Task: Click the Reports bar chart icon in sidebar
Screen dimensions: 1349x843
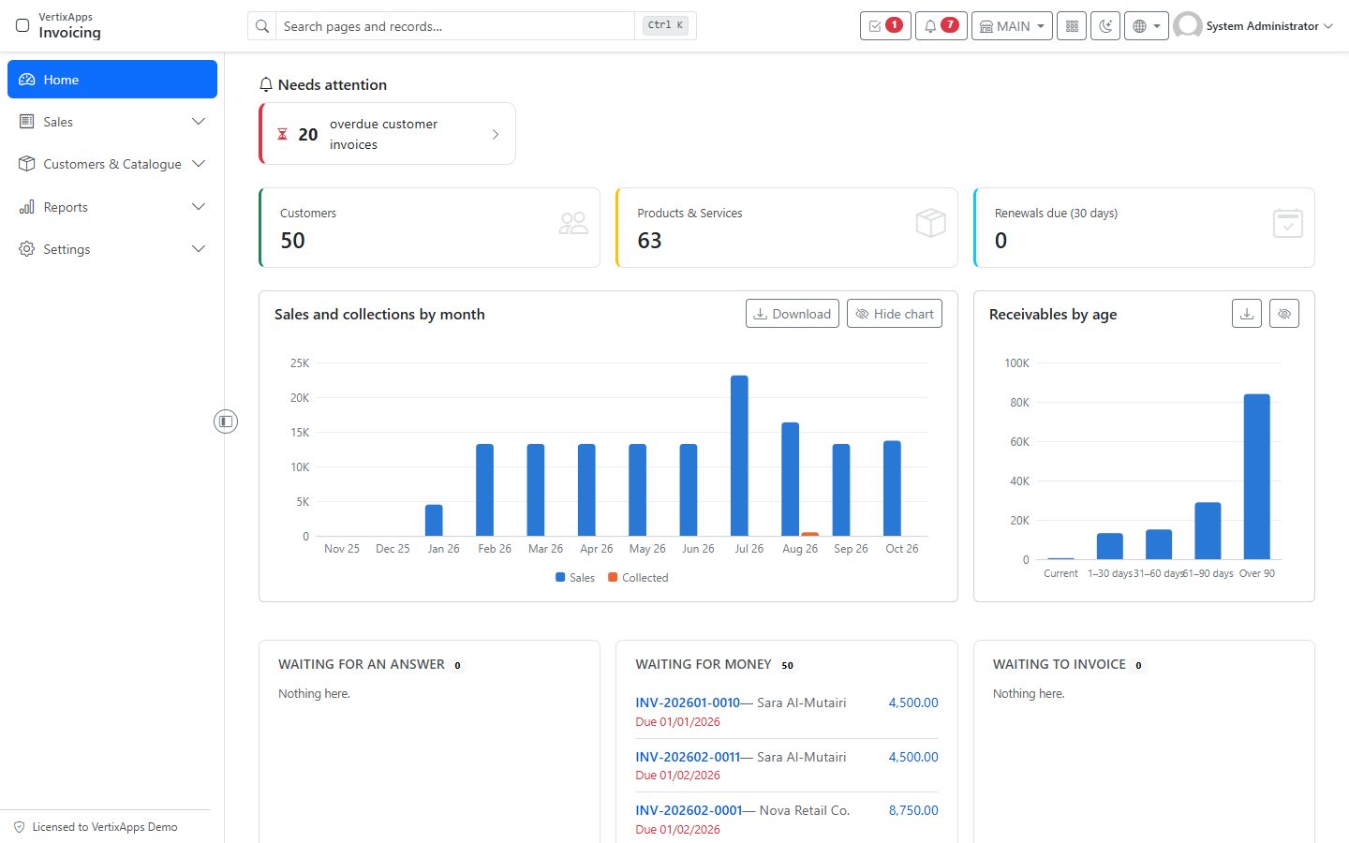Action: (x=26, y=207)
